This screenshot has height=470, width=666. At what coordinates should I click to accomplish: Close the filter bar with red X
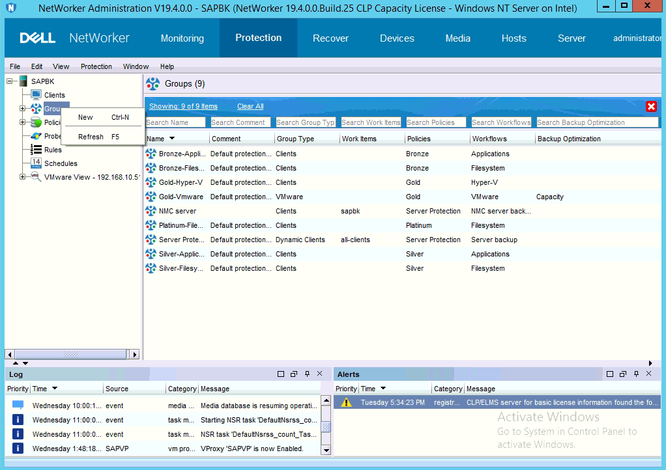[651, 107]
